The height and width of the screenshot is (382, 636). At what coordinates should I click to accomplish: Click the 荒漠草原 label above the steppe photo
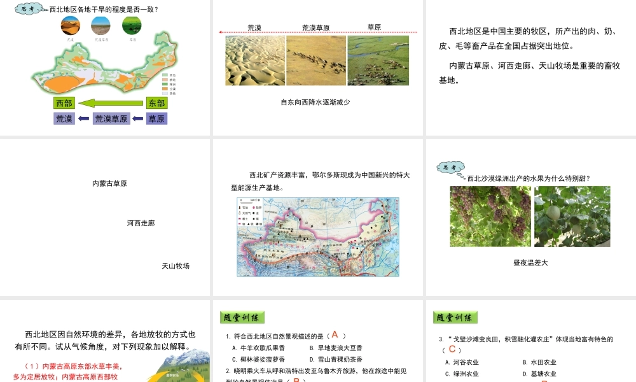(316, 27)
